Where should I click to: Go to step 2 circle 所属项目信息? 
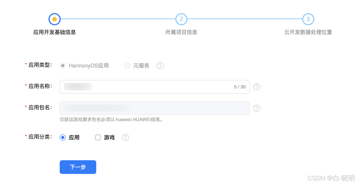(x=181, y=19)
